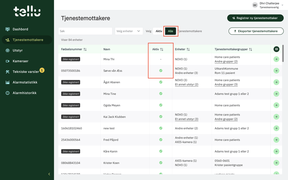
Task: Click Krister pasientgruppe text
Action: pos(229,165)
